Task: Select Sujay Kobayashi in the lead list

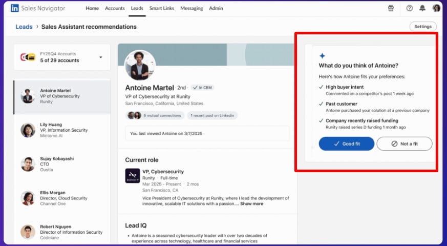Action: 62,165
